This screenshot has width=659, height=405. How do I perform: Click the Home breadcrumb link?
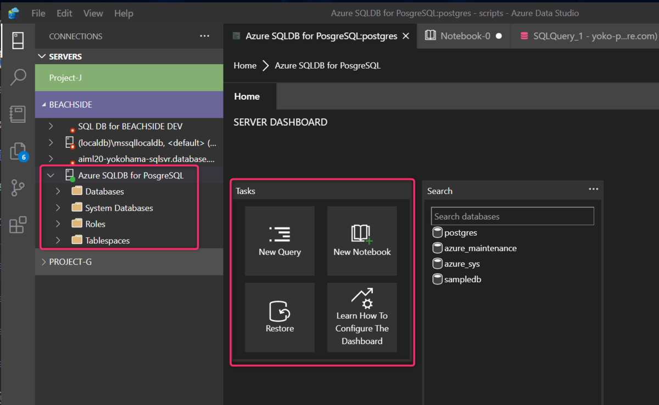(245, 66)
